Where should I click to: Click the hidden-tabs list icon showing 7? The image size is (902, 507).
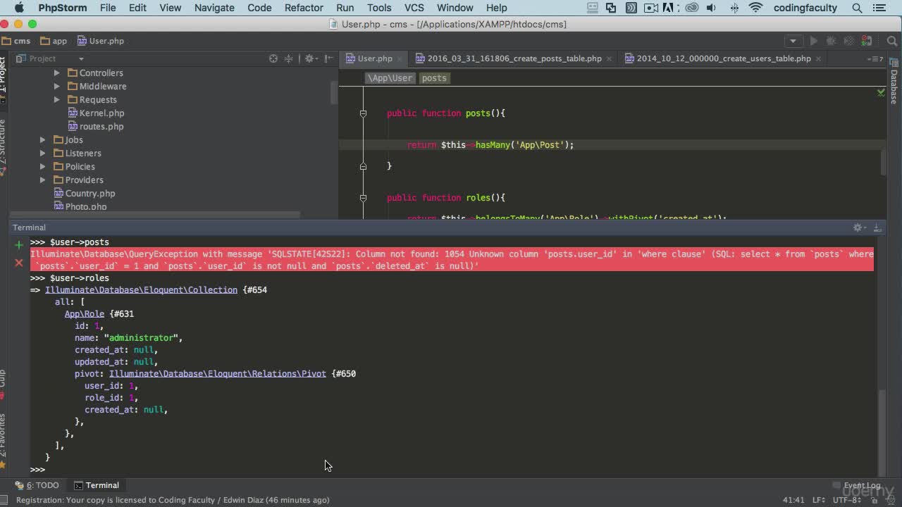coord(875,59)
